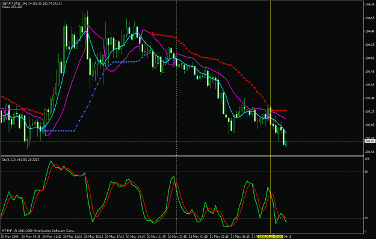The image size is (376, 239).
Task: Click the GBPJPY M15 chart title text
Action: point(32,4)
